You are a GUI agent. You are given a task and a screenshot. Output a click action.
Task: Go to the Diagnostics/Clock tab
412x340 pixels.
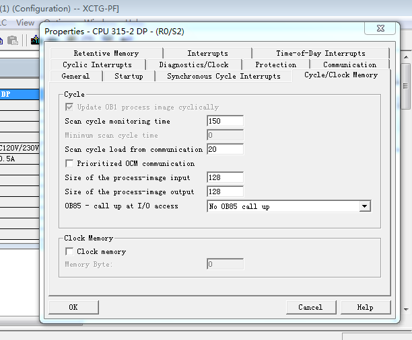tap(194, 65)
